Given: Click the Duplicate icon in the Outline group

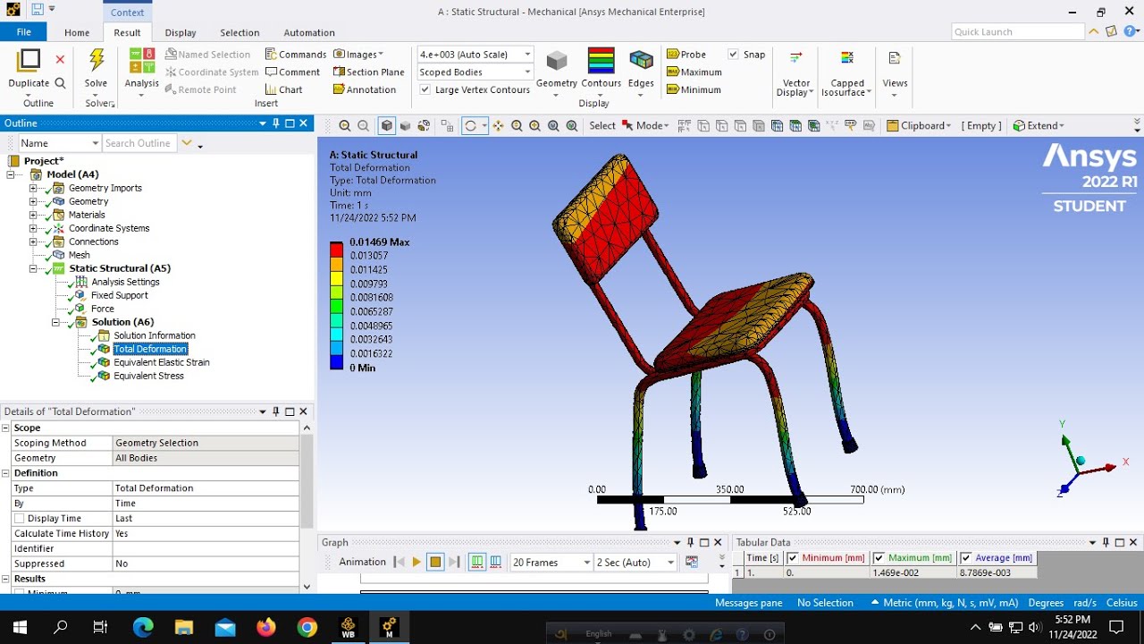Looking at the screenshot, I should pos(29,61).
